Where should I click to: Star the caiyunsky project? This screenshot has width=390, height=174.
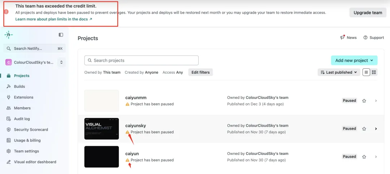(364, 129)
